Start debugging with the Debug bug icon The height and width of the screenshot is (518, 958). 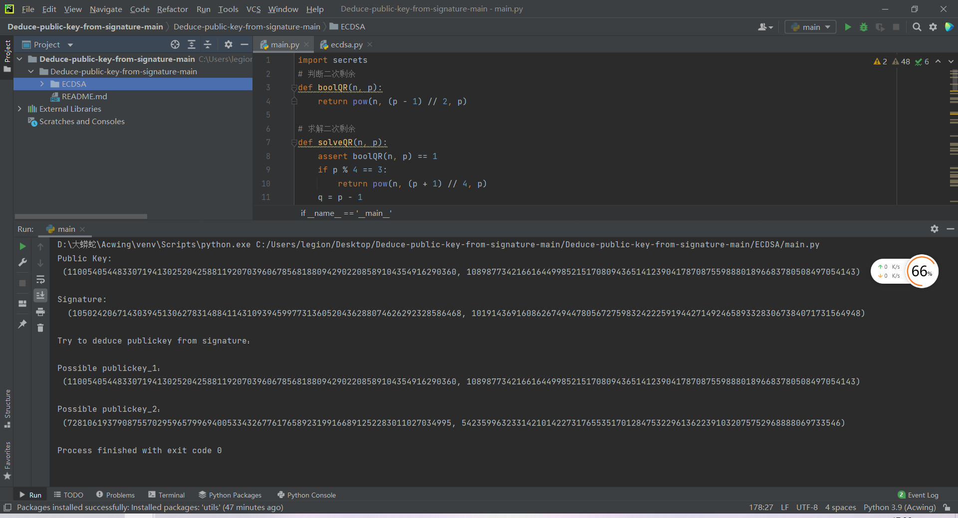click(x=864, y=27)
